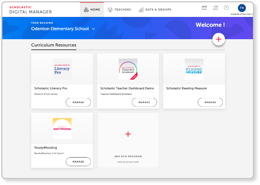Click the 'Teacher Dashboard Simulator' subtitle
The image size is (260, 185).
pyautogui.click(x=116, y=94)
